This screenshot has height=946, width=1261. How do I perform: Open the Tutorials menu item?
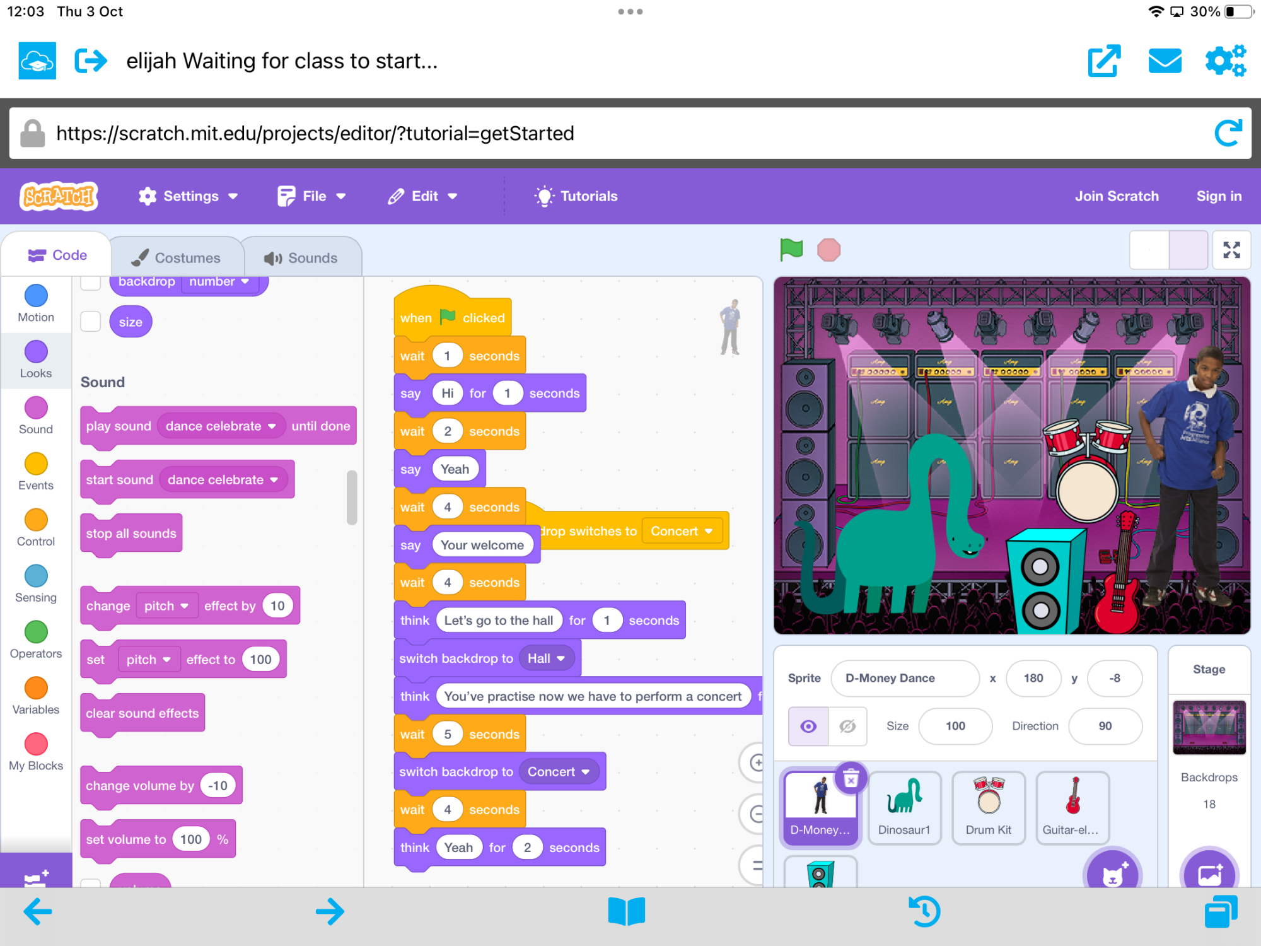click(x=576, y=196)
